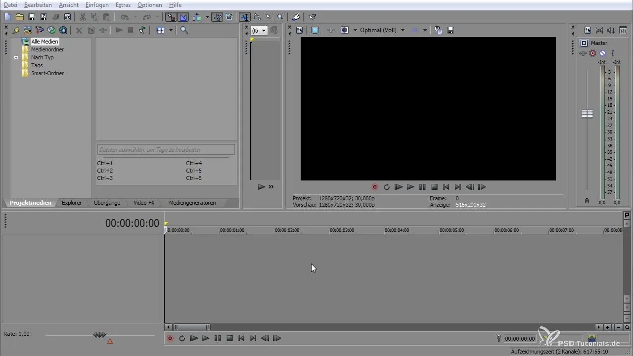This screenshot has height=356, width=633.
Task: Select the Envelope Edit tool
Action: tap(257, 17)
